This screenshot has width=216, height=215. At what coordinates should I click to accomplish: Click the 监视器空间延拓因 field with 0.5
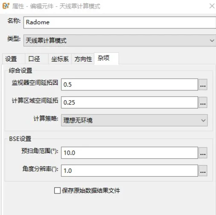[129, 85]
